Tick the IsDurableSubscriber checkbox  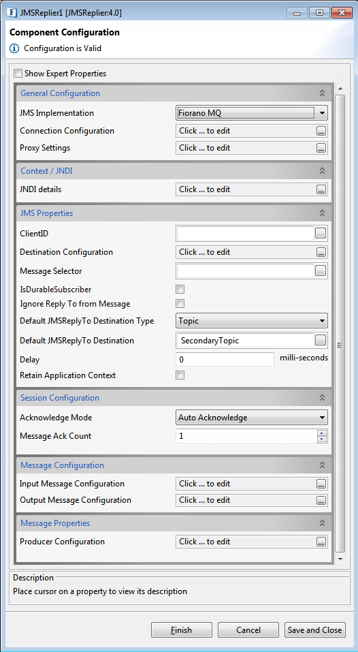(x=180, y=290)
